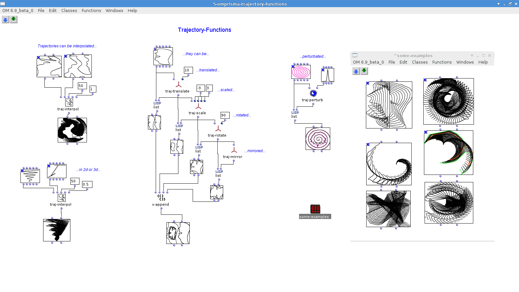Toggle lock on green-orange example thumbnail
Viewport: 519px width, 292px height.
click(426, 132)
